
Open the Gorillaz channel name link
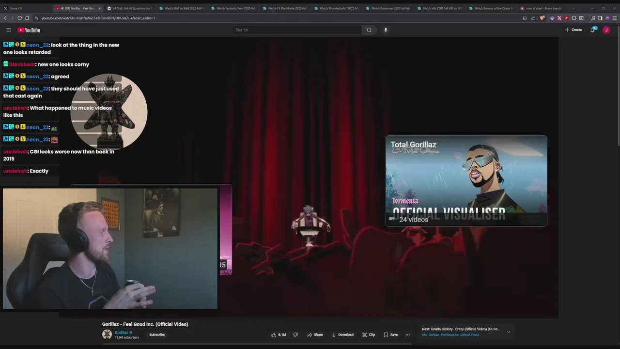coord(121,333)
